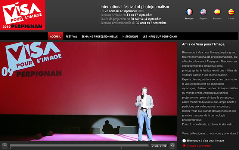Click the 'Amis de Visa pour l'Image,' heading
Viewport: 239px width, 150px height.
204,44
